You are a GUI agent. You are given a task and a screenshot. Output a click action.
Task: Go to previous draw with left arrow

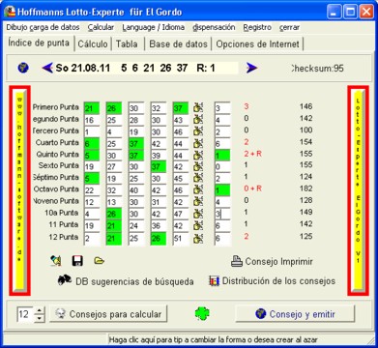pyautogui.click(x=47, y=68)
